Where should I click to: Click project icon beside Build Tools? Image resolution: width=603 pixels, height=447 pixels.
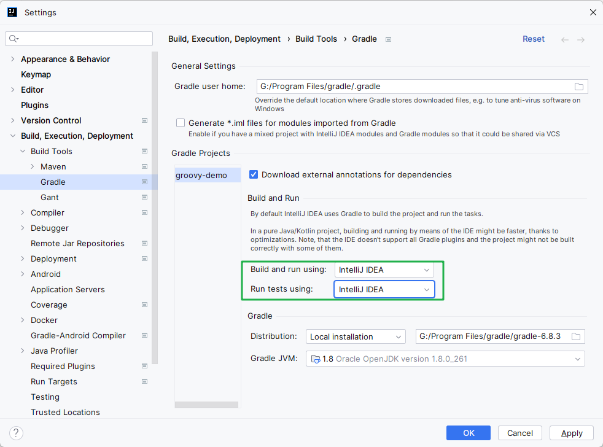coord(144,151)
